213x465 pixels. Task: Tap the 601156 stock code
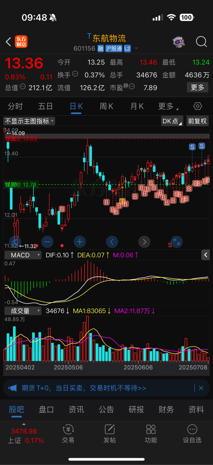click(84, 48)
